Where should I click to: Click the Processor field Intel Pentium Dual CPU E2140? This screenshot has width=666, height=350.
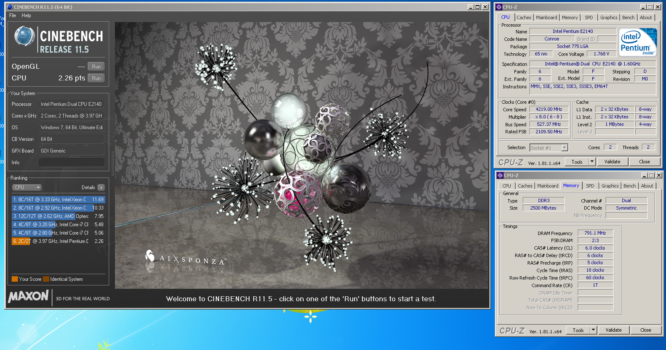72,104
